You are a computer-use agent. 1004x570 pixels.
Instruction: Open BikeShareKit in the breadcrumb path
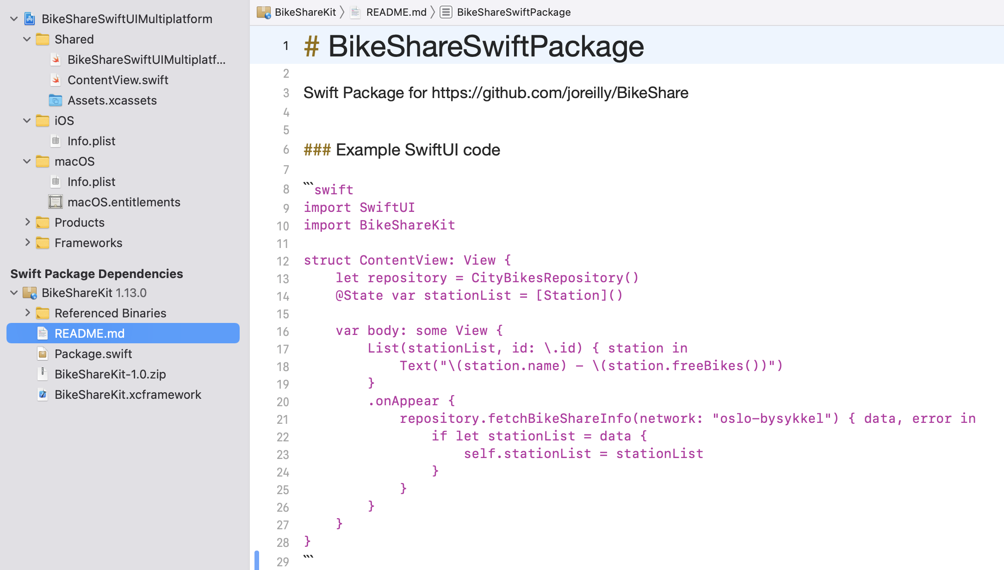pos(305,12)
